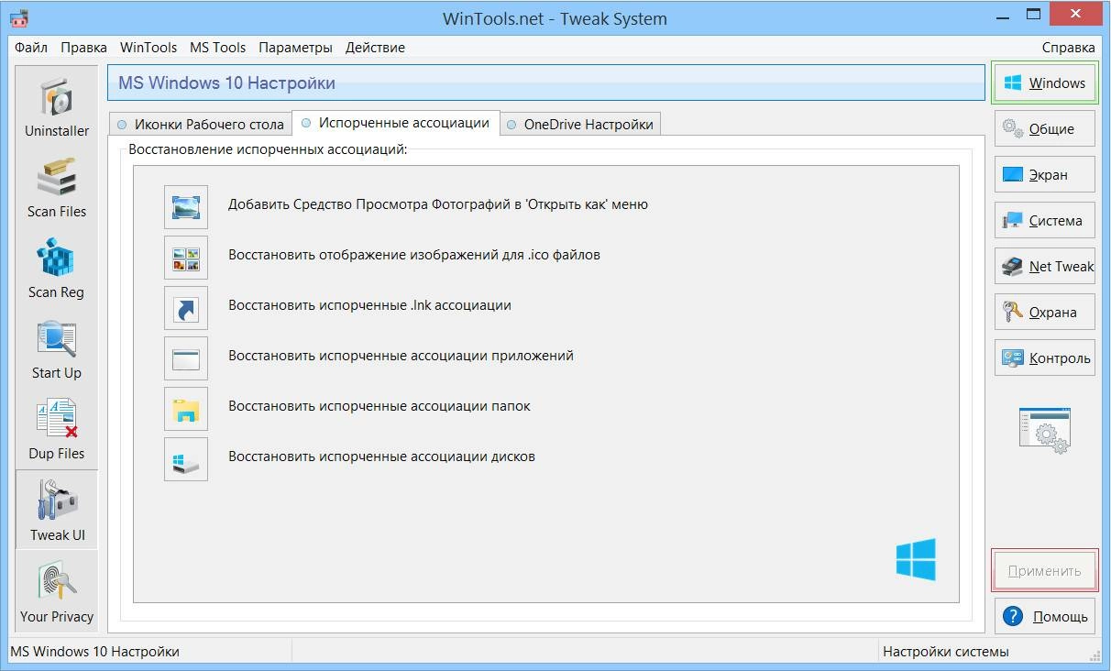Close the WinTools.net window
The height and width of the screenshot is (671, 1111).
(x=1078, y=14)
